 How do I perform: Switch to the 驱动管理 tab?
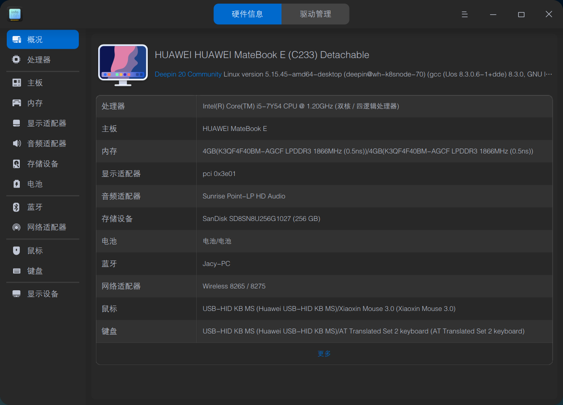[x=315, y=14]
